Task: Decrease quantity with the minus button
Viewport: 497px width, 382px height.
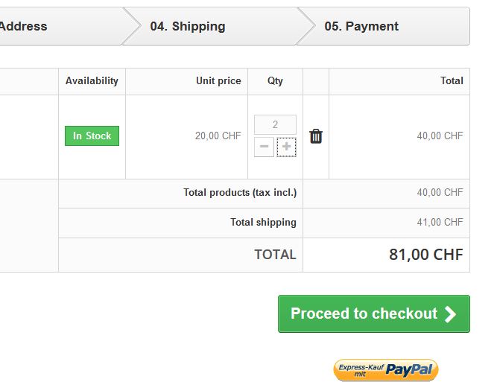Action: [264, 147]
